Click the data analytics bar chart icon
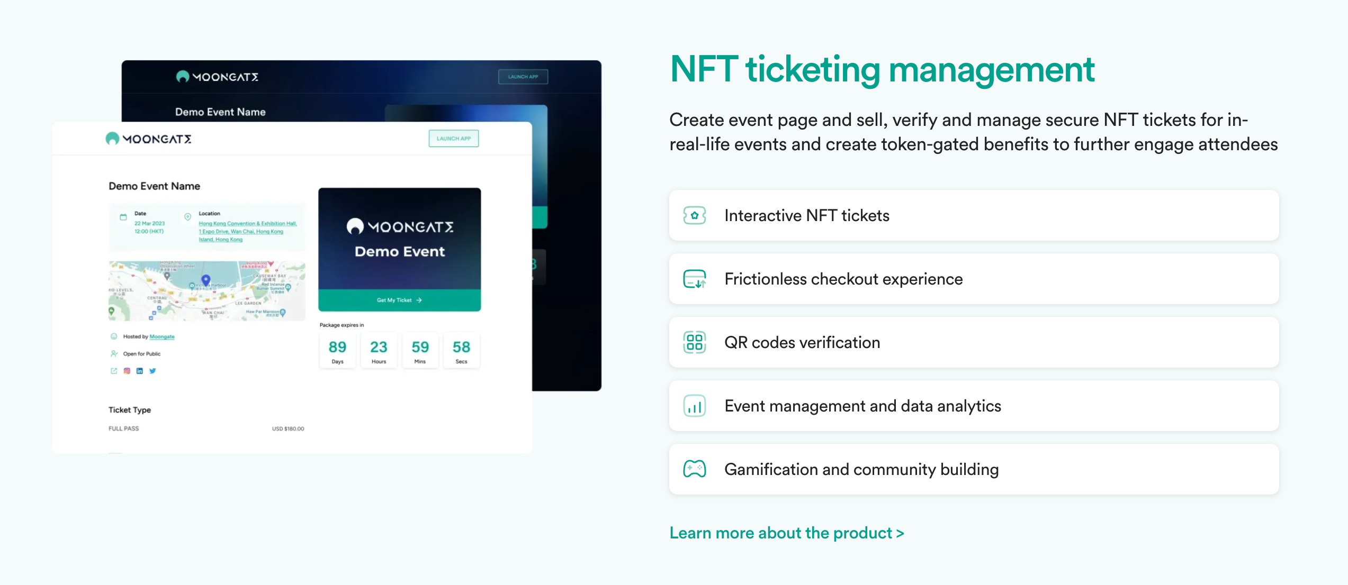The height and width of the screenshot is (585, 1348). coord(694,406)
